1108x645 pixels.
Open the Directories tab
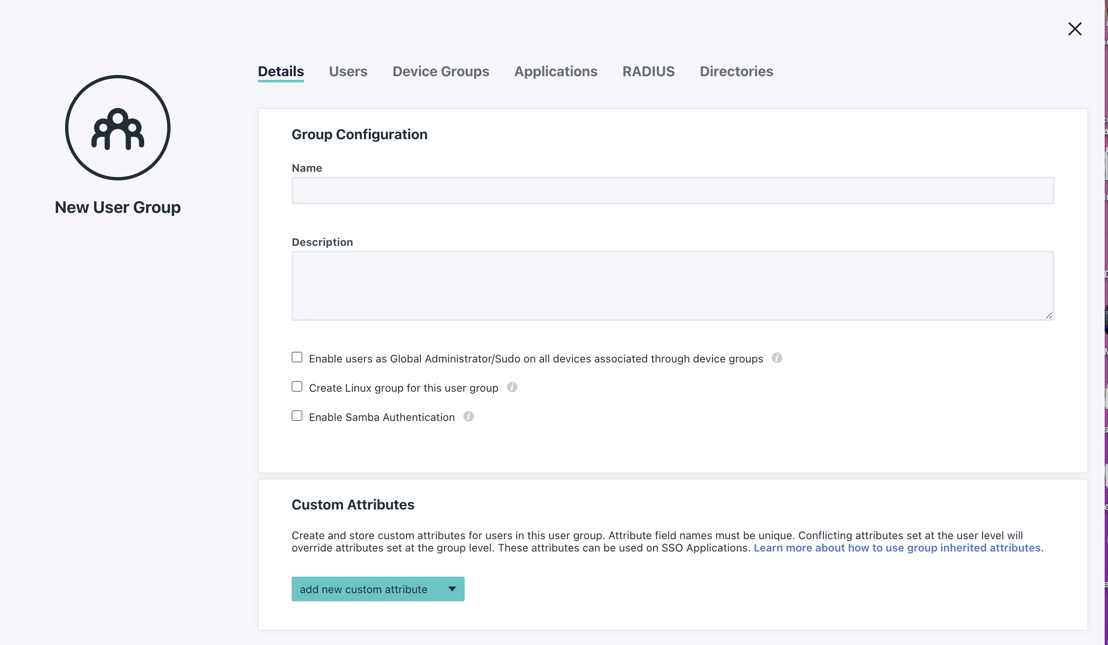(x=736, y=71)
